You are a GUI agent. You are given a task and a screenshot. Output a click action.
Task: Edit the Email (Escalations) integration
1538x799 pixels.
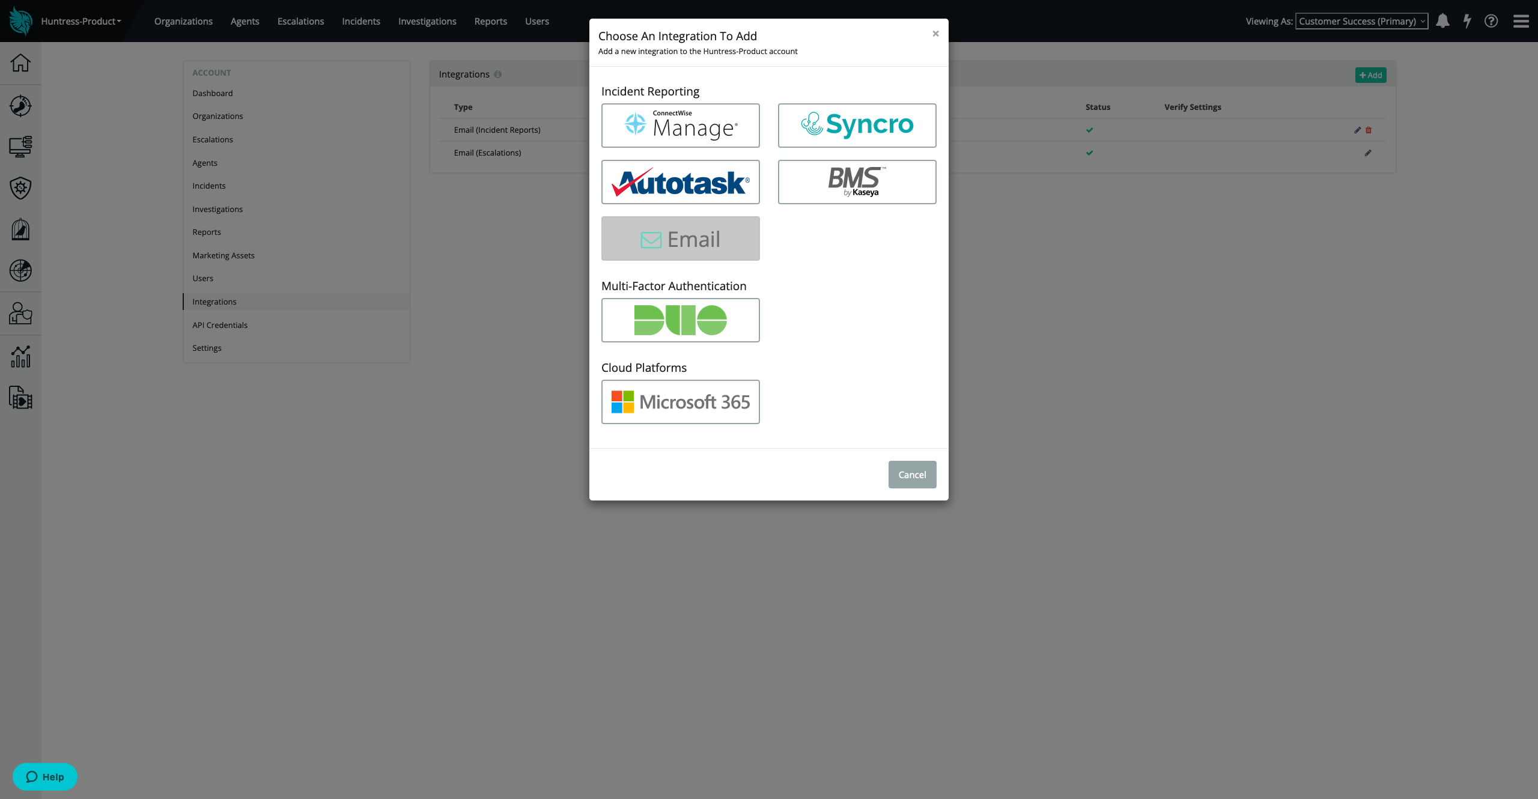coord(1368,153)
